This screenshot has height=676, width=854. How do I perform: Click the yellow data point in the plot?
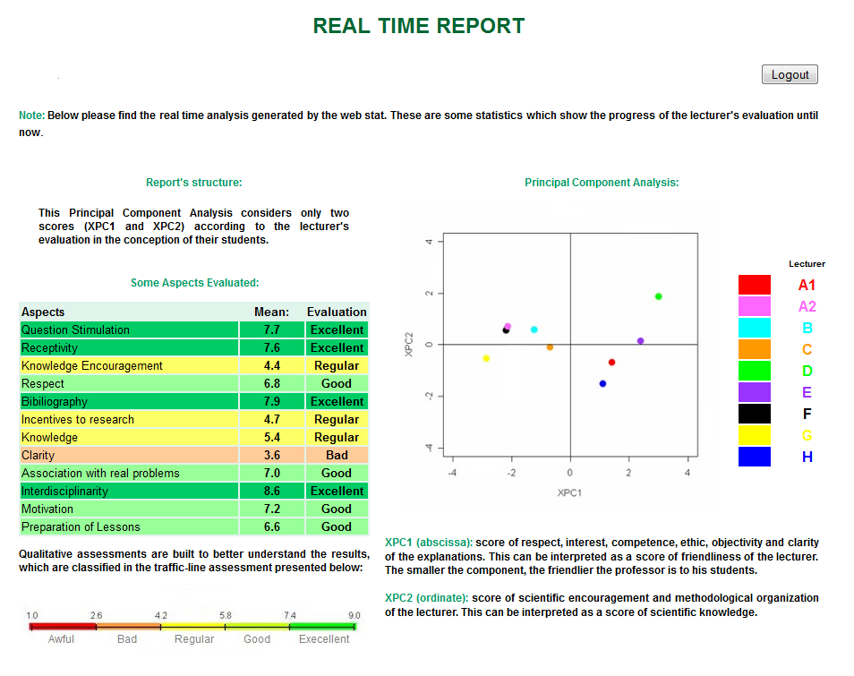pos(486,358)
